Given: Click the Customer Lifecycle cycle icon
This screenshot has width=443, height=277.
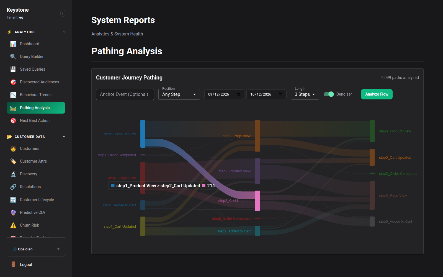Looking at the screenshot, I should point(13,200).
